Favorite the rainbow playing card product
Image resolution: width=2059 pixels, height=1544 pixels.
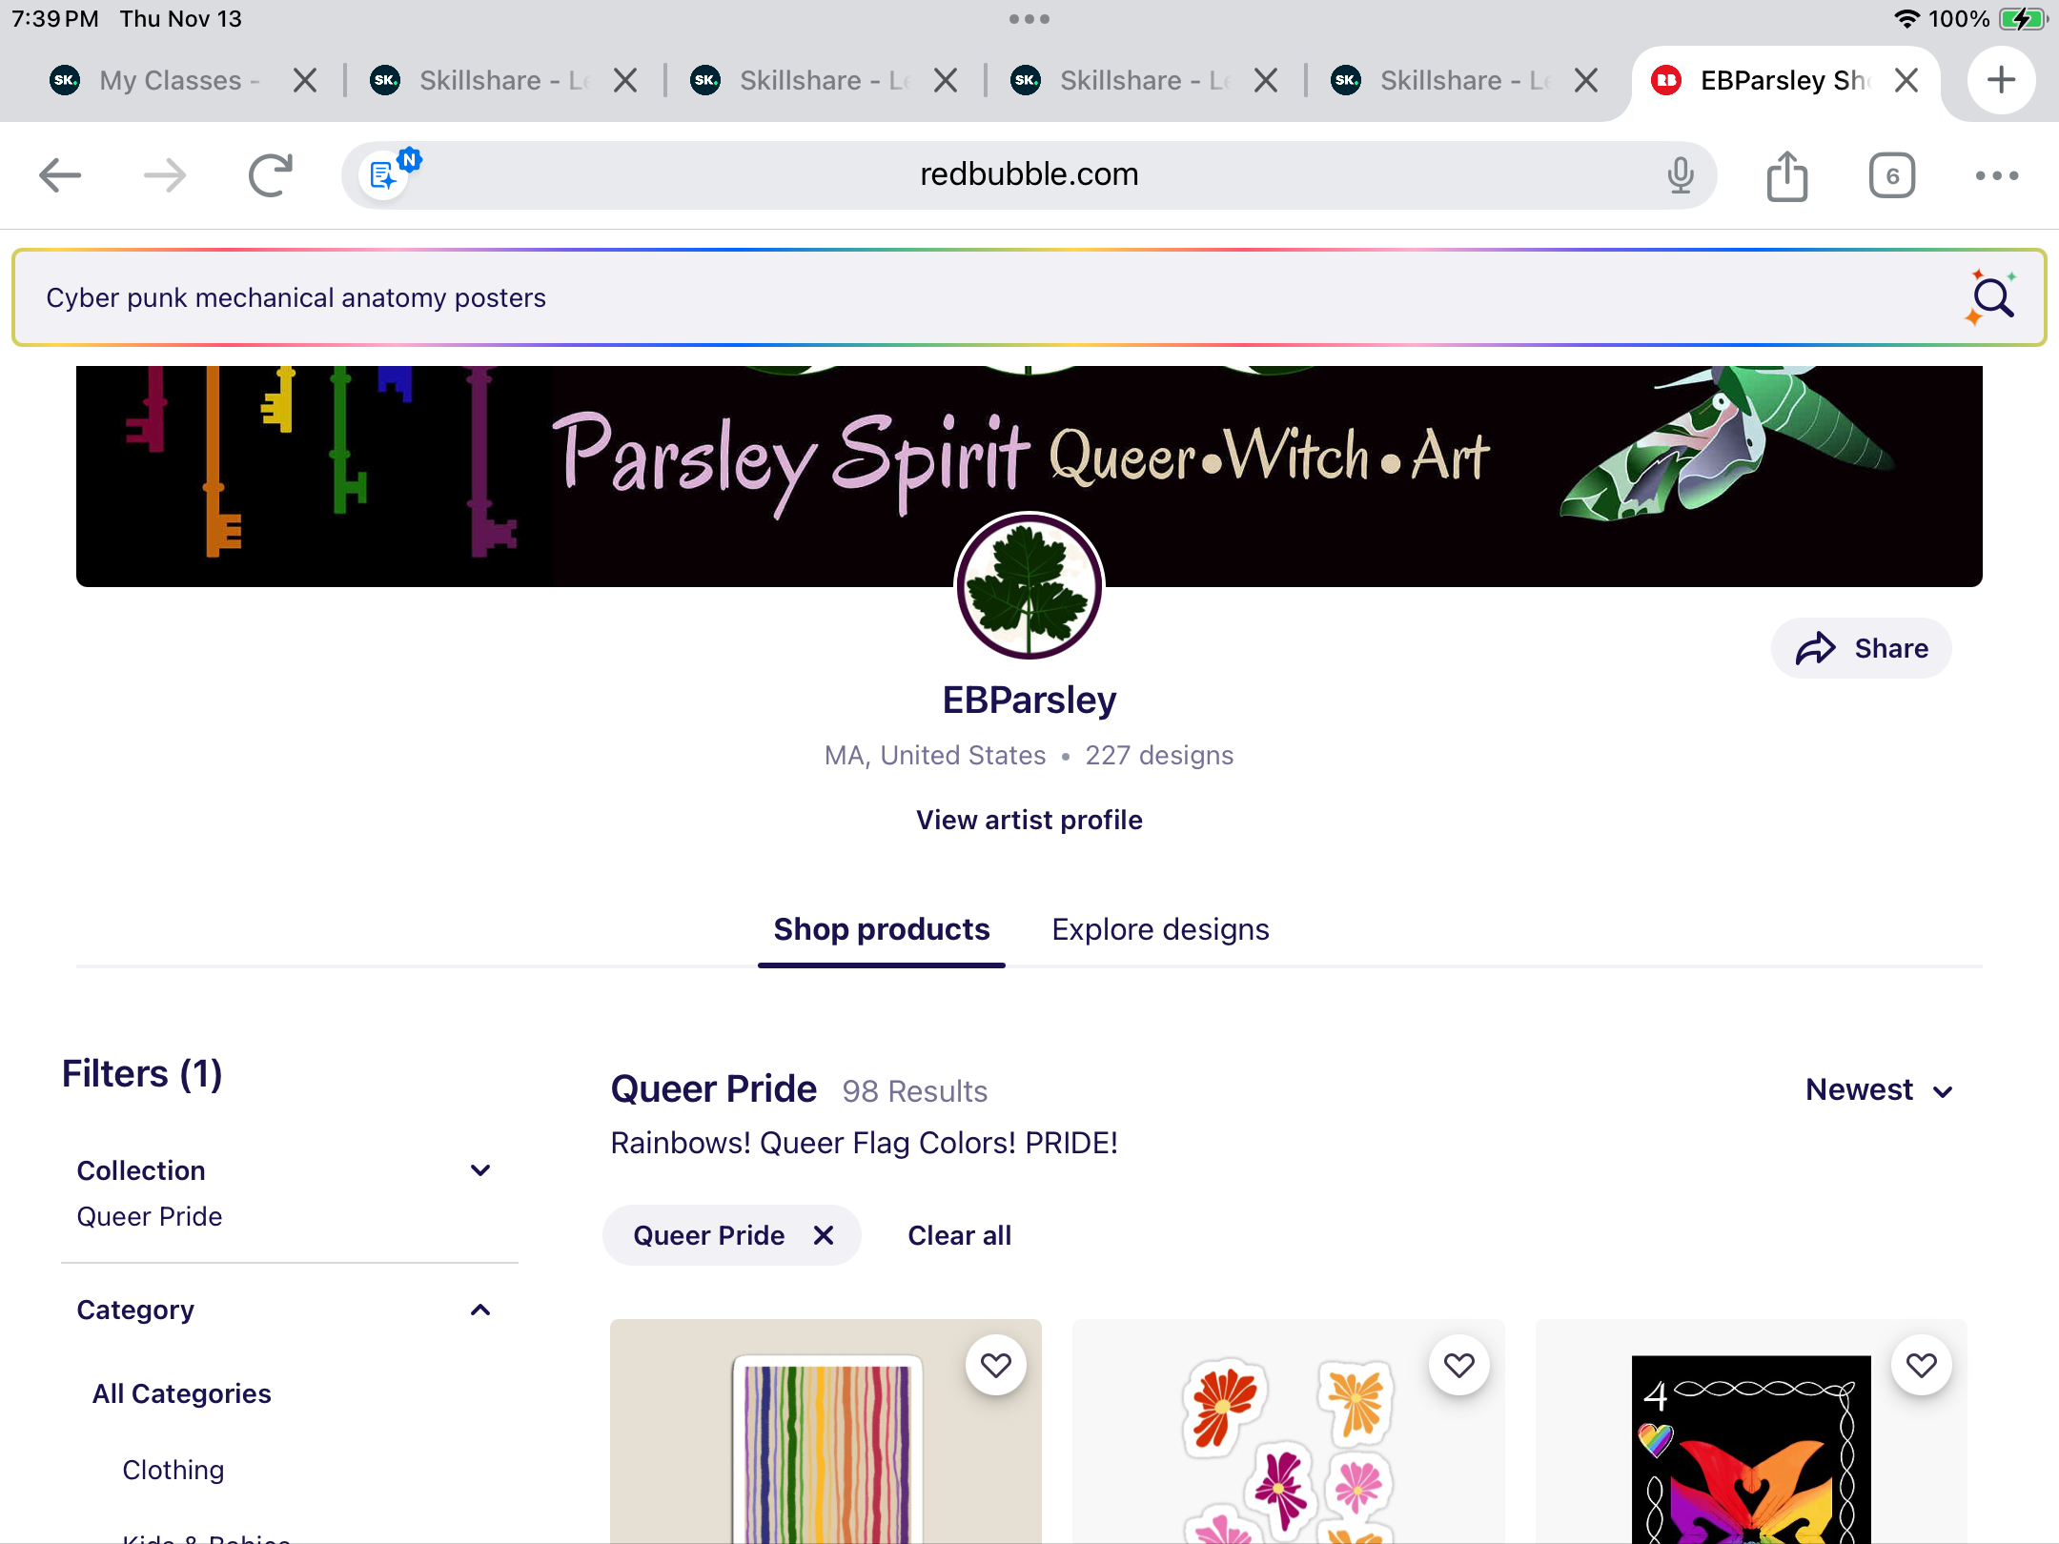1922,1365
